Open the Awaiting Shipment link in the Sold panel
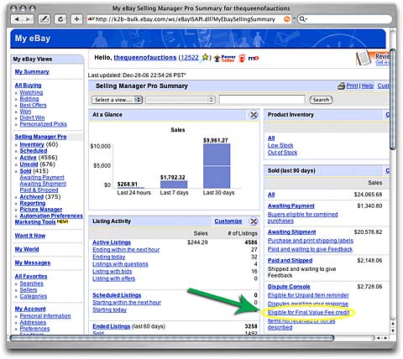 (x=291, y=232)
